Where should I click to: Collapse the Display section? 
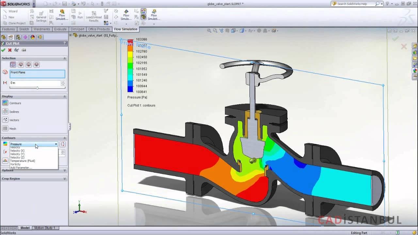[64, 96]
